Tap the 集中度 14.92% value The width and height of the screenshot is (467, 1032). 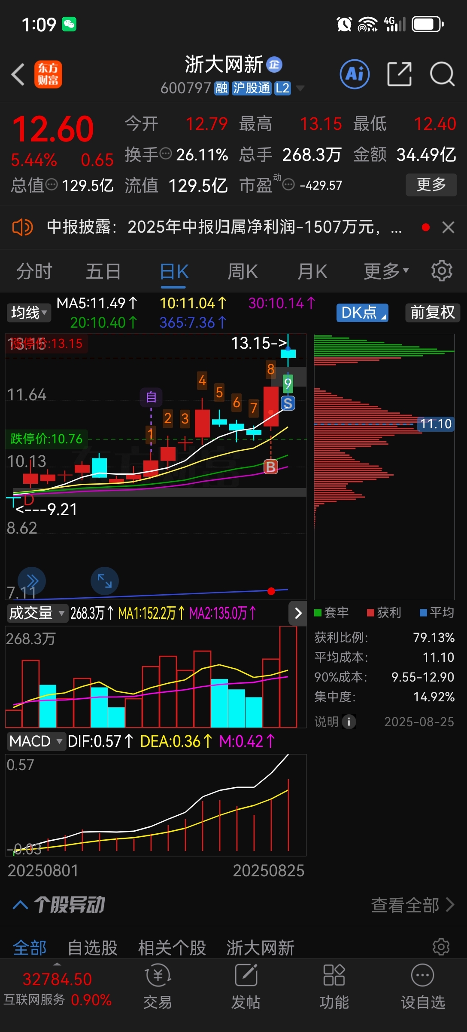434,697
